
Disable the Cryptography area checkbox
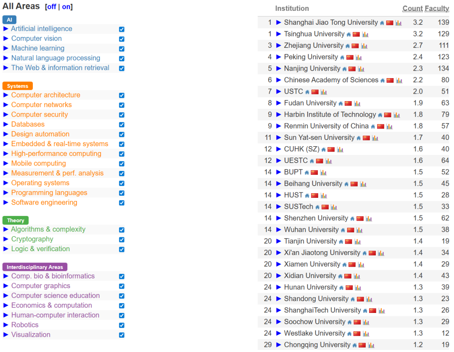121,239
